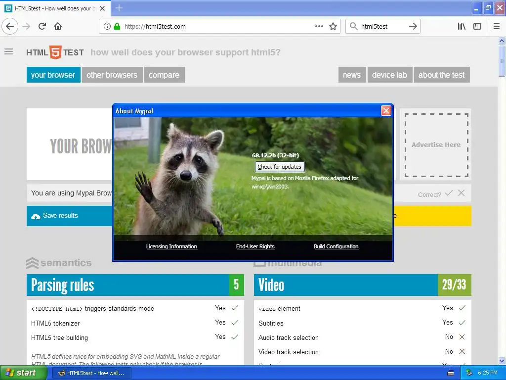Close the About Mypal dialog

[386, 110]
